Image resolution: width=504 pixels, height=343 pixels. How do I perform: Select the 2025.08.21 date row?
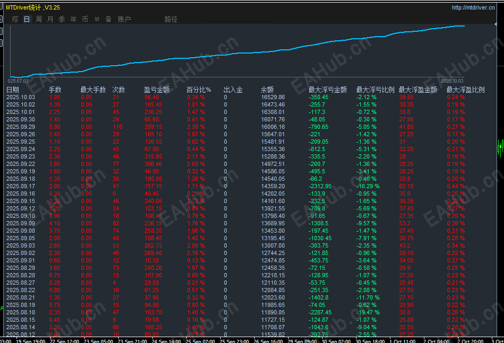(x=21, y=297)
